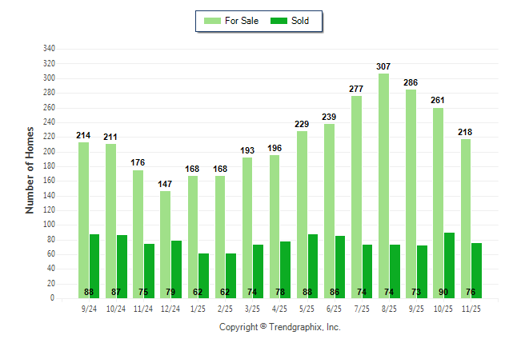Click the 12/24 For Sale bar showing 147
This screenshot has height=347, width=517.
[x=165, y=244]
